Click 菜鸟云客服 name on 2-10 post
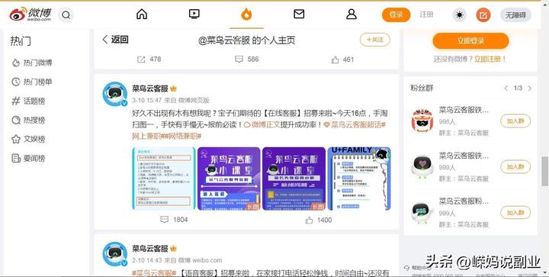The image size is (549, 277). [150, 249]
